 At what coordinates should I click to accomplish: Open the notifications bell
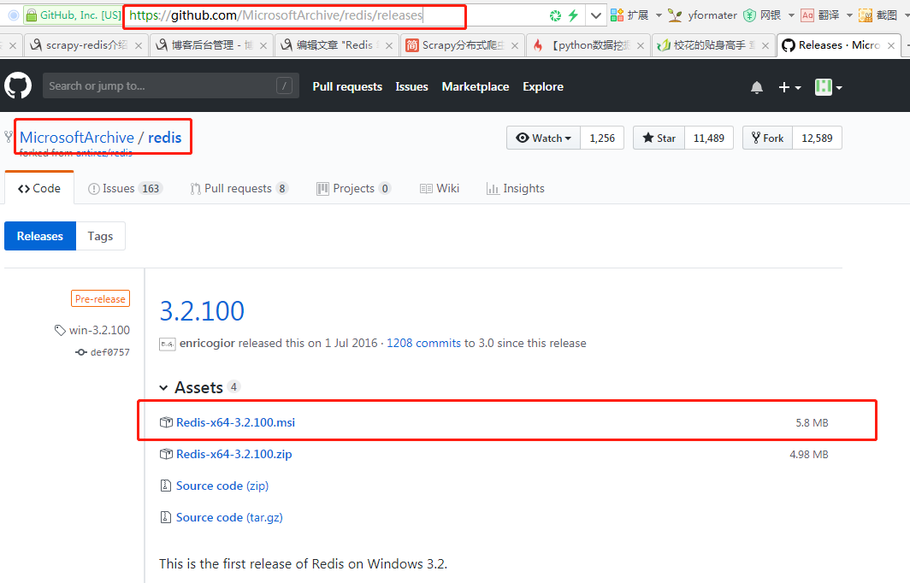(x=756, y=87)
